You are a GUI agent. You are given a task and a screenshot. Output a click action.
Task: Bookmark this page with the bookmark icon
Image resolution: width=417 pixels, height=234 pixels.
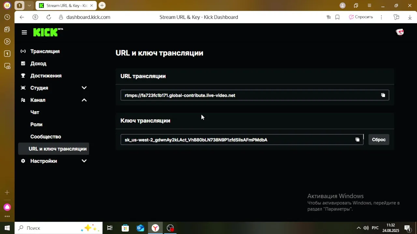[338, 17]
